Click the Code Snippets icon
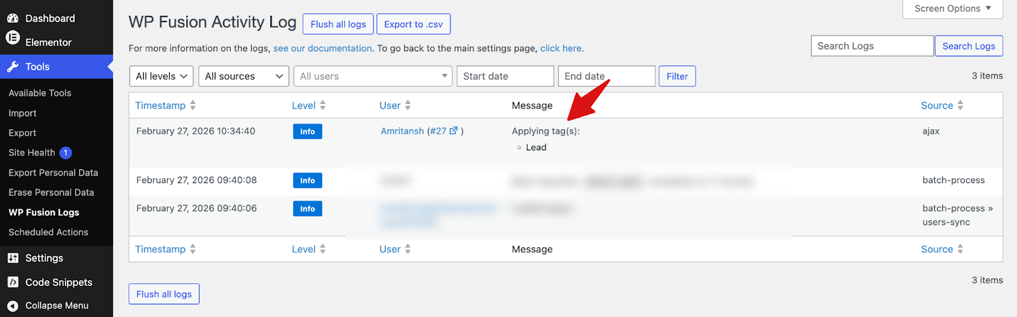1017x317 pixels. click(13, 282)
